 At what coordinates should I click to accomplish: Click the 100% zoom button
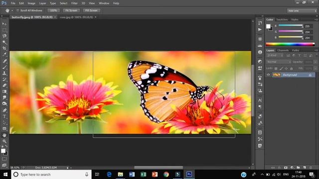coord(53,10)
